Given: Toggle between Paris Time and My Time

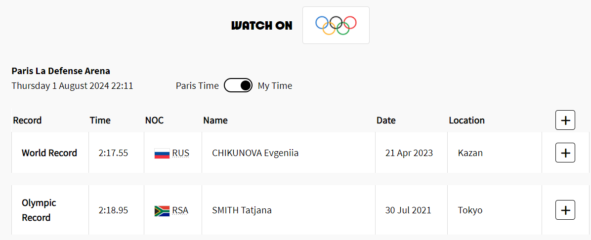Looking at the screenshot, I should [238, 85].
